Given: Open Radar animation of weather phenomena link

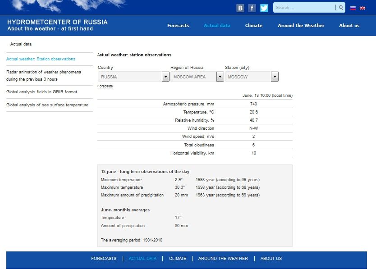Looking at the screenshot, I should pos(44,76).
